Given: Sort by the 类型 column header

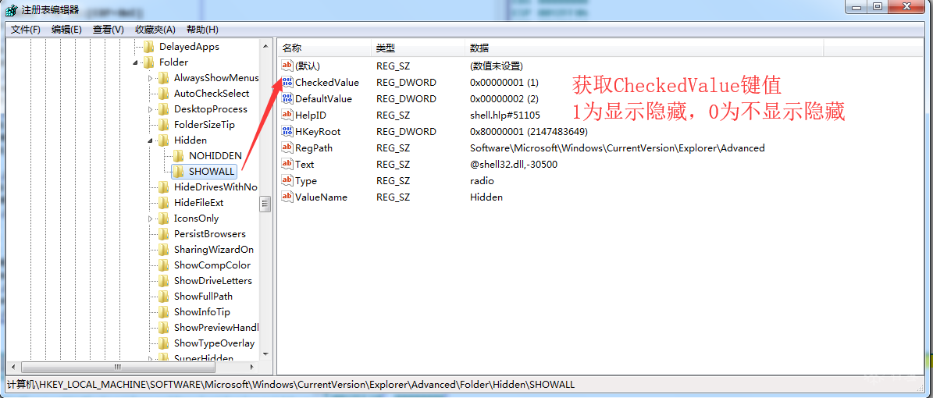Looking at the screenshot, I should [x=418, y=48].
